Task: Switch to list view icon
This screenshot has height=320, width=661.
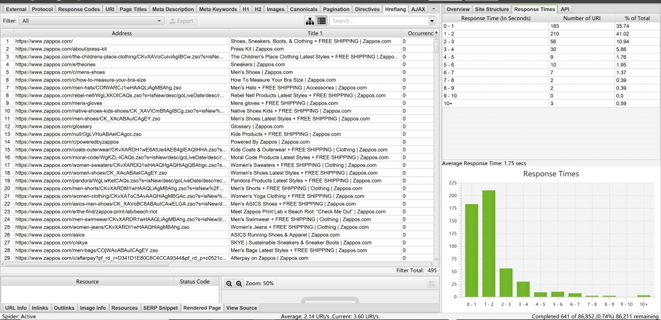Action: tap(321, 21)
